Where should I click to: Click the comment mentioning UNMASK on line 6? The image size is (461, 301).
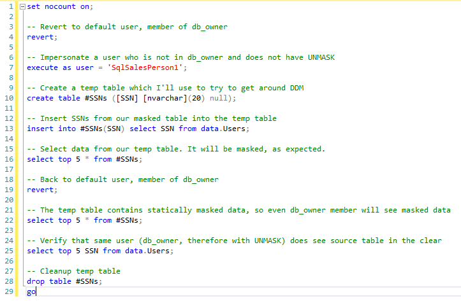pyautogui.click(x=181, y=57)
